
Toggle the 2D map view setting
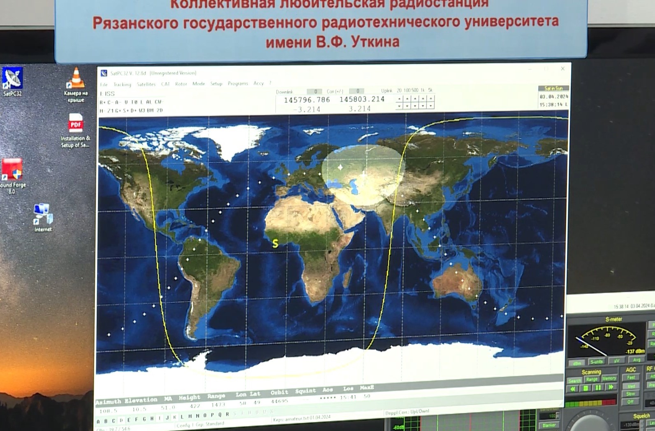pyautogui.click(x=160, y=110)
